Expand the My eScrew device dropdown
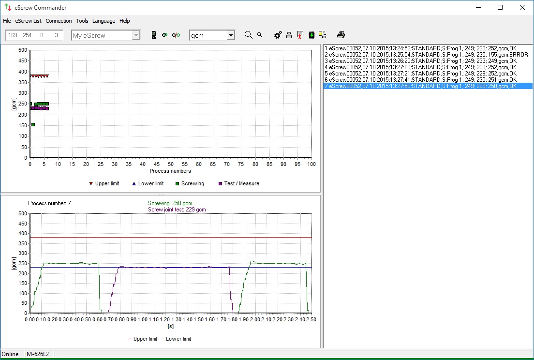This screenshot has height=360, width=534. pyautogui.click(x=136, y=35)
